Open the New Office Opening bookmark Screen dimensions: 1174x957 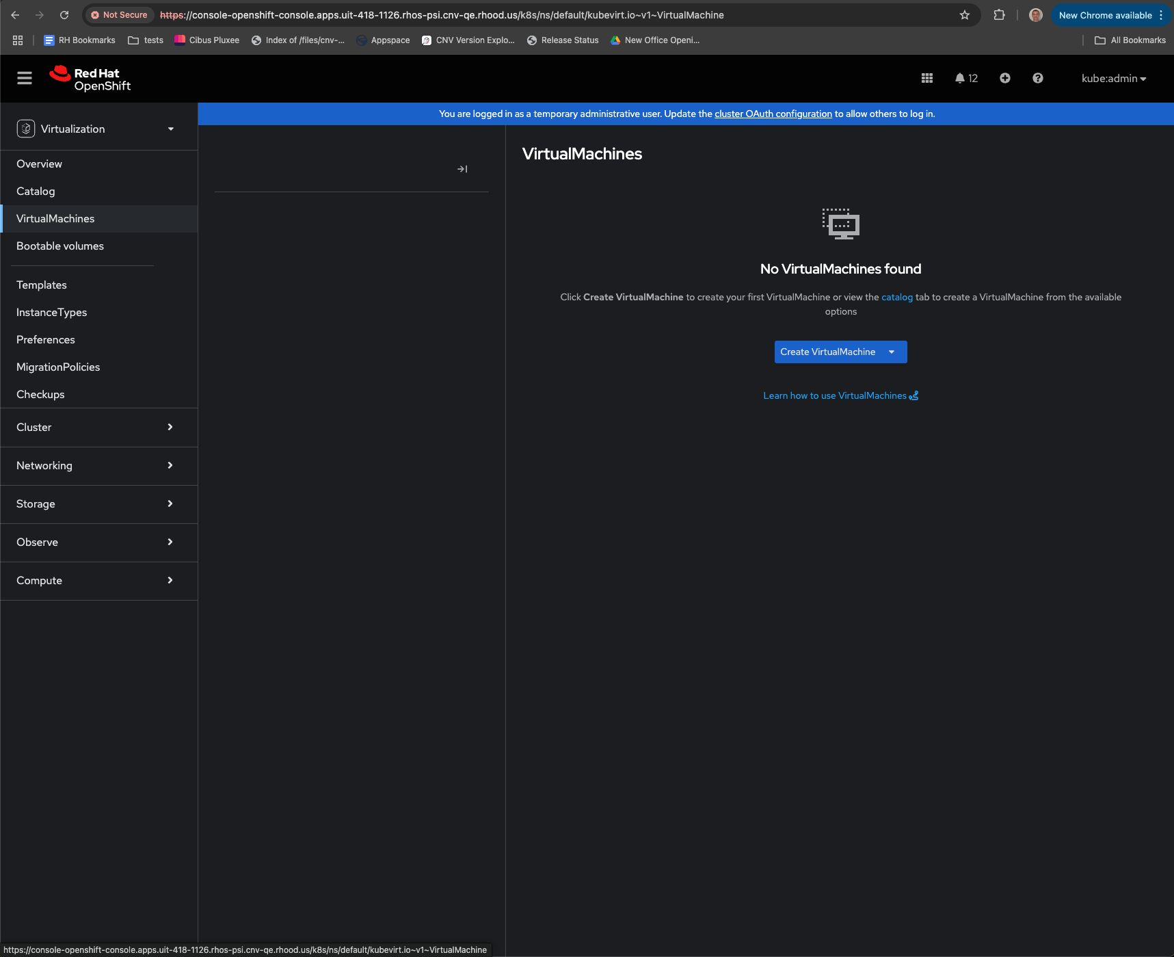point(655,40)
